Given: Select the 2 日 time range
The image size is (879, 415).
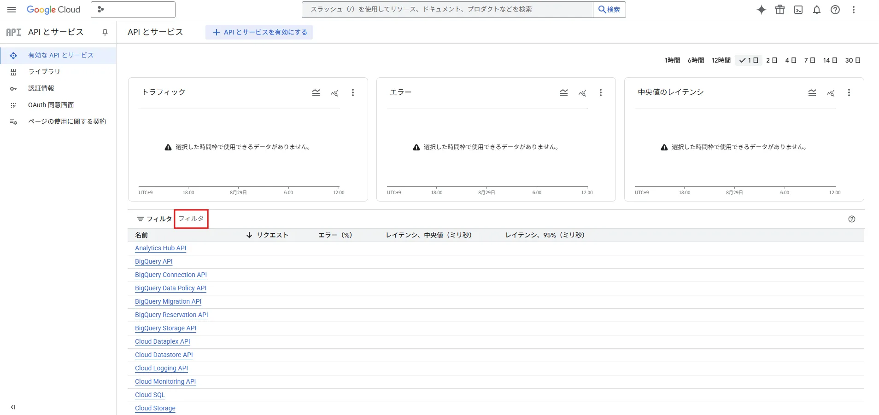Looking at the screenshot, I should [772, 60].
